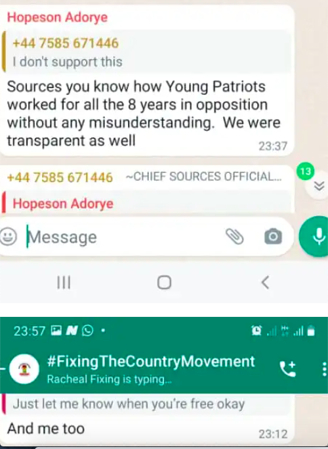Tap the Android home button
Viewport: 328px width, 449px height.
[164, 283]
